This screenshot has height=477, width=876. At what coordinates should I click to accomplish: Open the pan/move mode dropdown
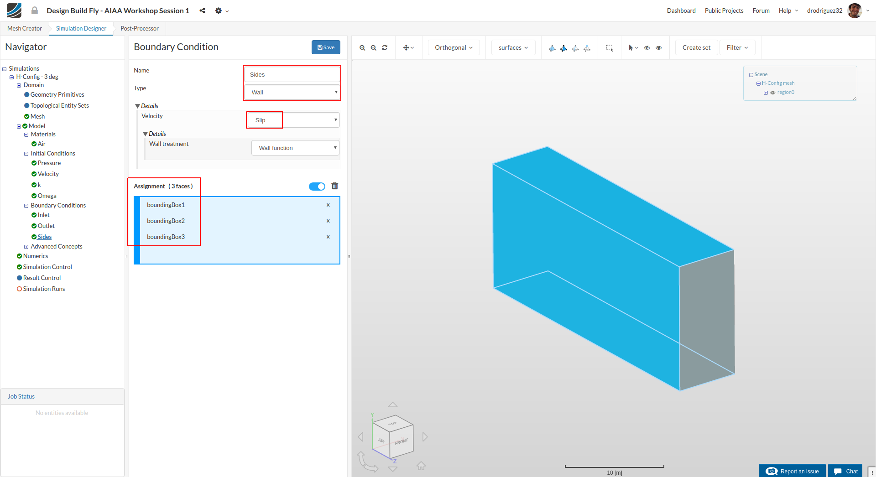click(x=408, y=48)
